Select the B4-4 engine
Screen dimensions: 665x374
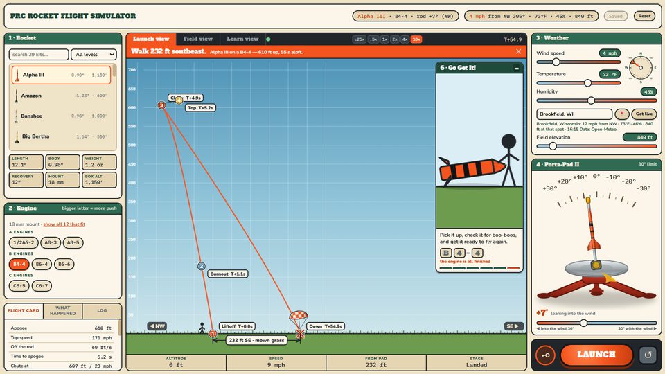(19, 264)
